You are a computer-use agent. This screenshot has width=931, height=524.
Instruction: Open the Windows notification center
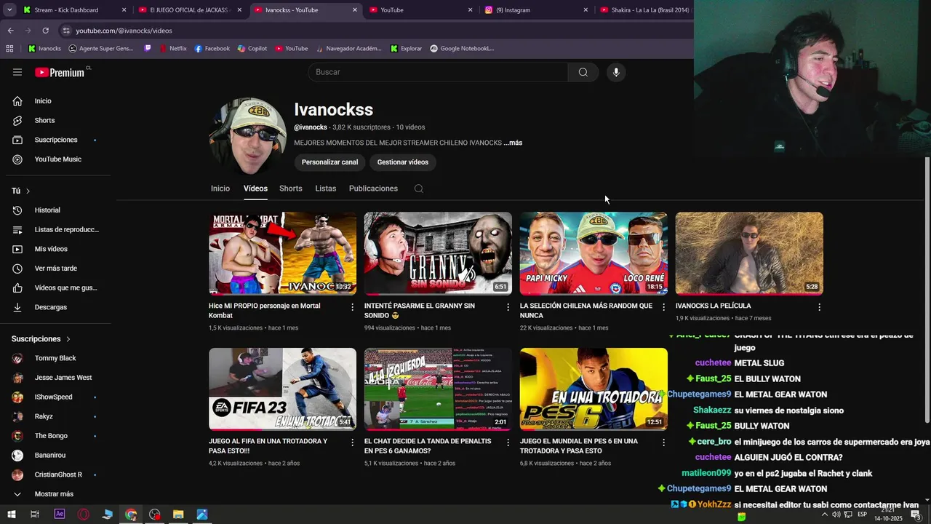pyautogui.click(x=916, y=515)
